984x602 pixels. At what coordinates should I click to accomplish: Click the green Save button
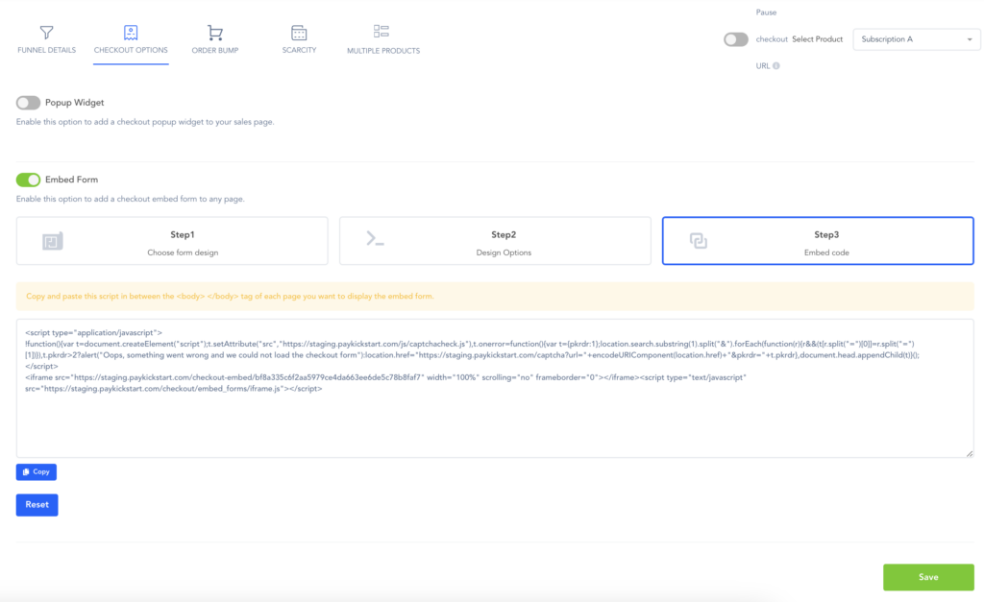click(928, 577)
